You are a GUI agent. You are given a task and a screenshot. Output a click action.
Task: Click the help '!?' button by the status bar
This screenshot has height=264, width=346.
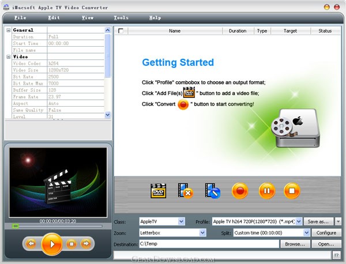[x=336, y=255]
